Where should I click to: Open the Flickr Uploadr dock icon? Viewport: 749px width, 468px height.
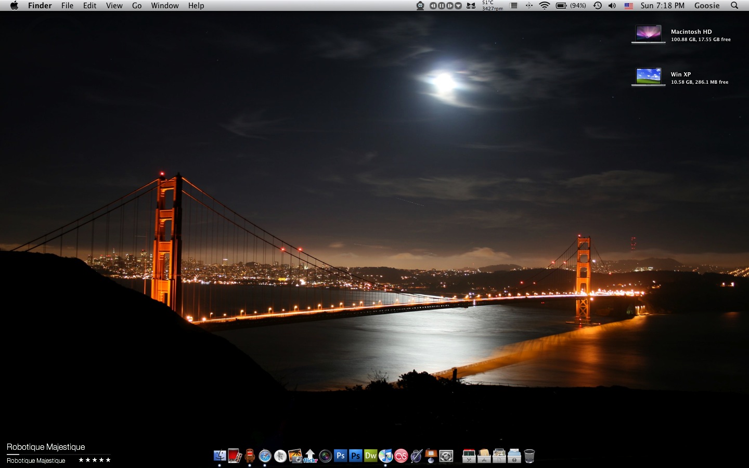click(310, 456)
